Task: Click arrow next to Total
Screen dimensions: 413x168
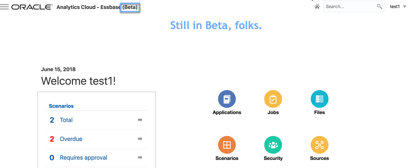Action: coord(140,120)
